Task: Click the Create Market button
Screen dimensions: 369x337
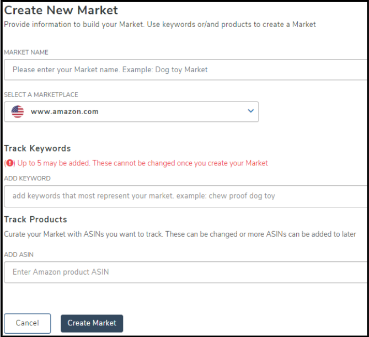Action: click(92, 323)
